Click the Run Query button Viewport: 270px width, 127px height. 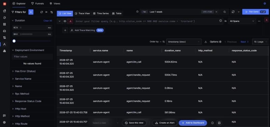tap(255, 12)
